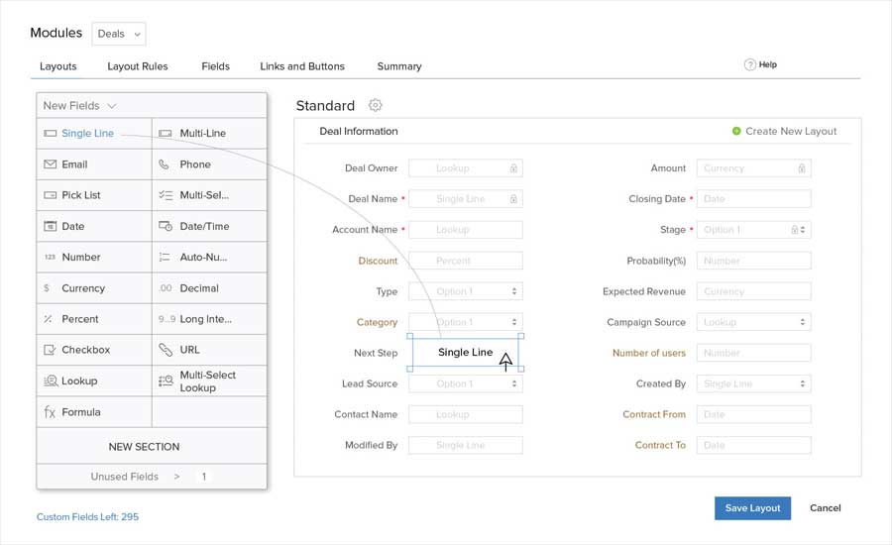Choose the Currency dollar field icon
892x545 pixels.
click(48, 288)
